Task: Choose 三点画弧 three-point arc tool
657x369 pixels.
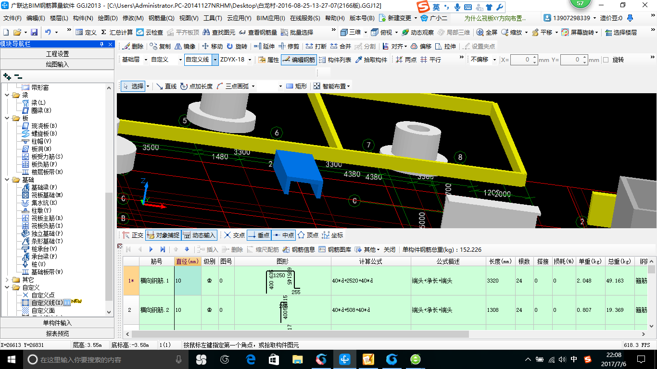Action: point(232,86)
